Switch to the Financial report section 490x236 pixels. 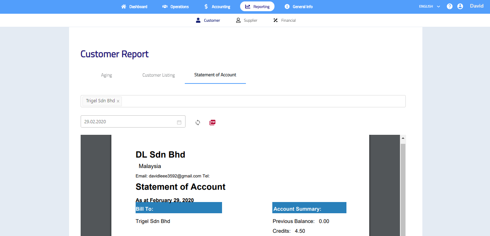284,21
